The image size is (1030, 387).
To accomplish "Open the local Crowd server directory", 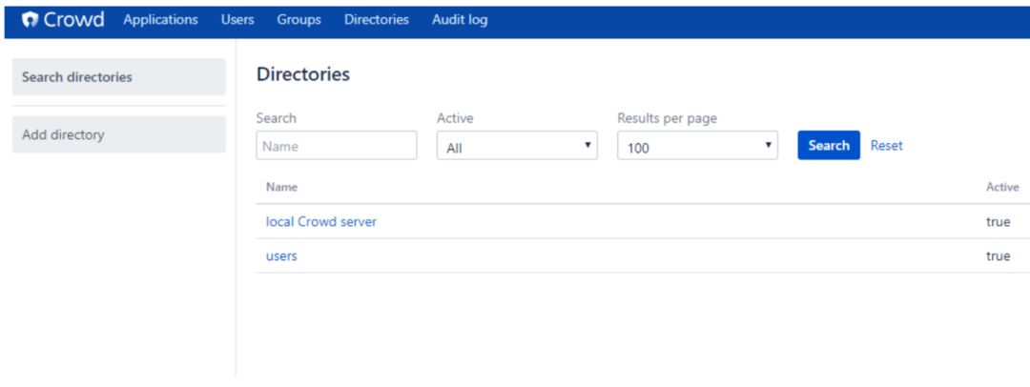I will coord(321,221).
